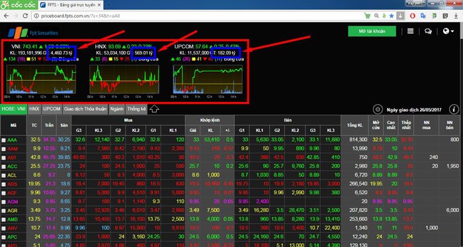Expand the globe language dropdown
This screenshot has height=247, width=463.
pyautogui.click(x=448, y=31)
